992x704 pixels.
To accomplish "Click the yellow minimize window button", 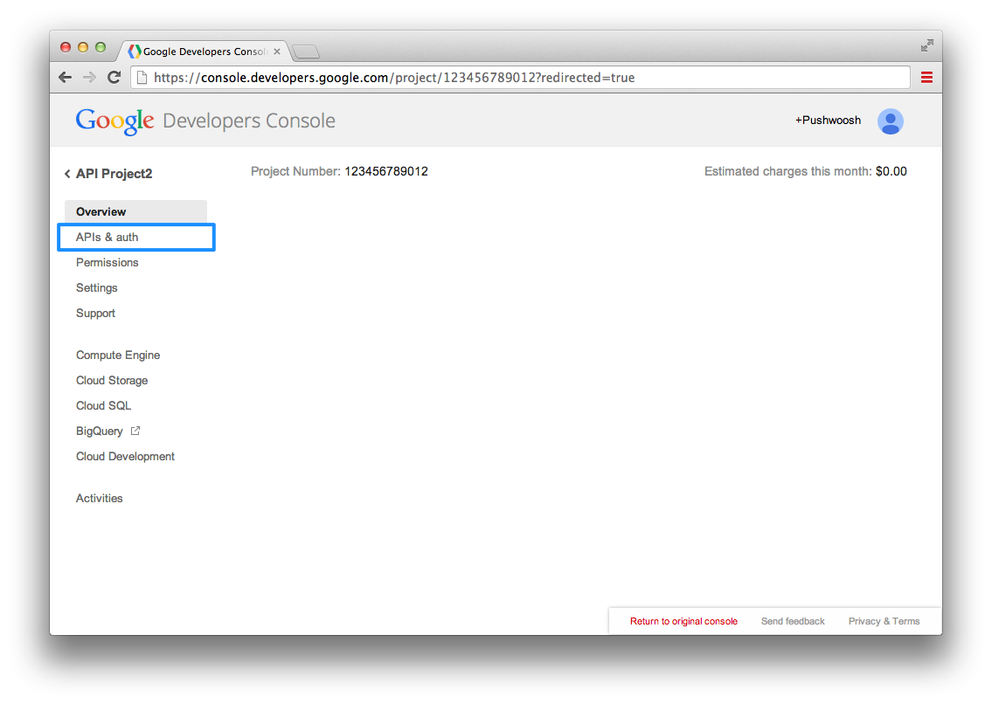I will coord(83,47).
